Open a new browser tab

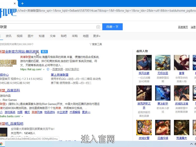22,4
